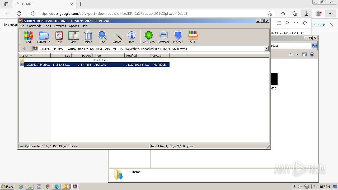Screen dimensions: 338x190
Task: Open more options in downloads panel
Action: 296,23
